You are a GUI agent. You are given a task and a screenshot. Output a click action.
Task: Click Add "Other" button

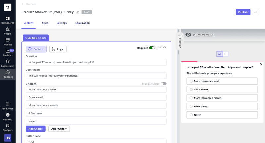[59, 129]
